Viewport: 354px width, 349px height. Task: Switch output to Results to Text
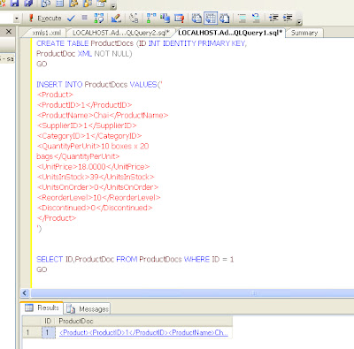[x=196, y=19]
